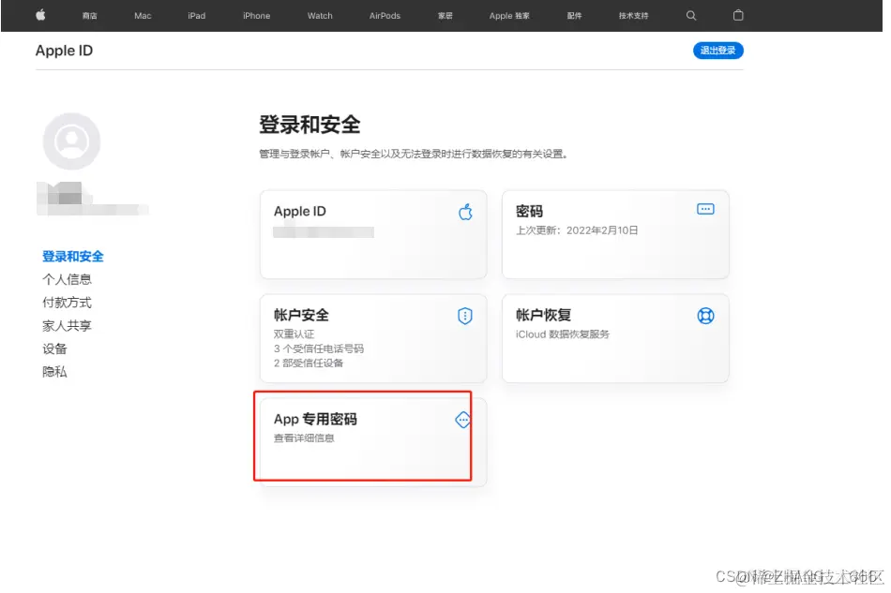Select 设备 in the sidebar
Image resolution: width=891 pixels, height=593 pixels.
[54, 348]
